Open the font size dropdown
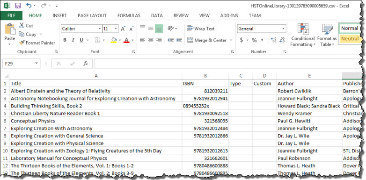Image resolution: width=366 pixels, height=180 pixels. (x=116, y=29)
